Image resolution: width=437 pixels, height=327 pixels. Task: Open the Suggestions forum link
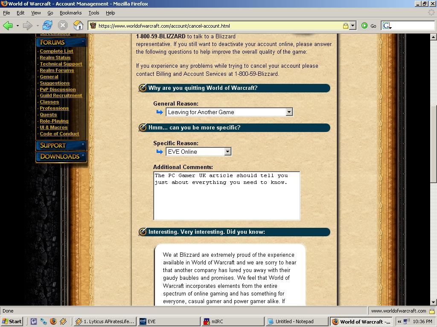point(55,83)
